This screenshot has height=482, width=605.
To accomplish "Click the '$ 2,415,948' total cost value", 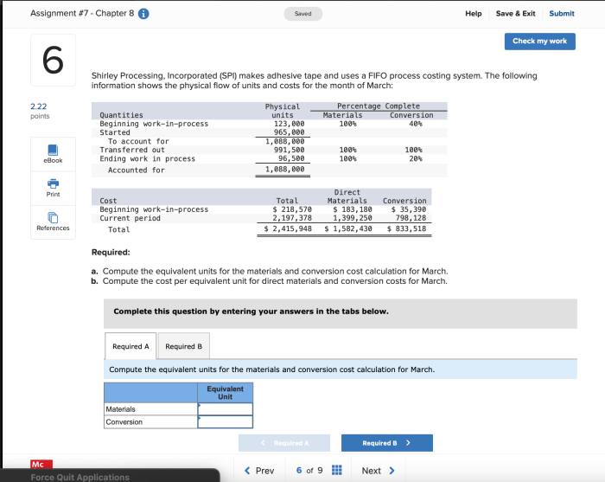I will (x=288, y=228).
